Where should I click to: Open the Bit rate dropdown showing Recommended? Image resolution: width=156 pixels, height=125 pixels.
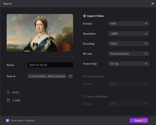pos(129,53)
